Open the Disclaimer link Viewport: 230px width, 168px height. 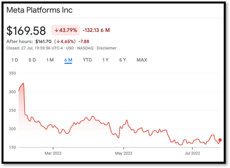pos(106,48)
